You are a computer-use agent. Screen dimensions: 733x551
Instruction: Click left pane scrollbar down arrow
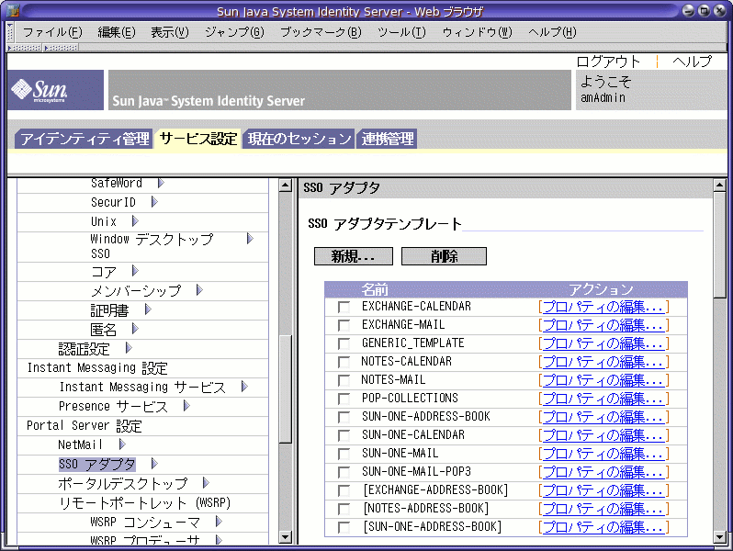[285, 537]
